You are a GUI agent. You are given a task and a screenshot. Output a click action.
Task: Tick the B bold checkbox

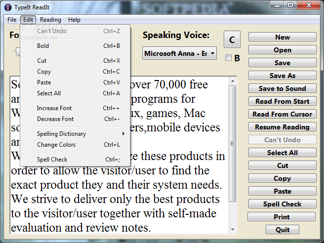click(x=228, y=58)
